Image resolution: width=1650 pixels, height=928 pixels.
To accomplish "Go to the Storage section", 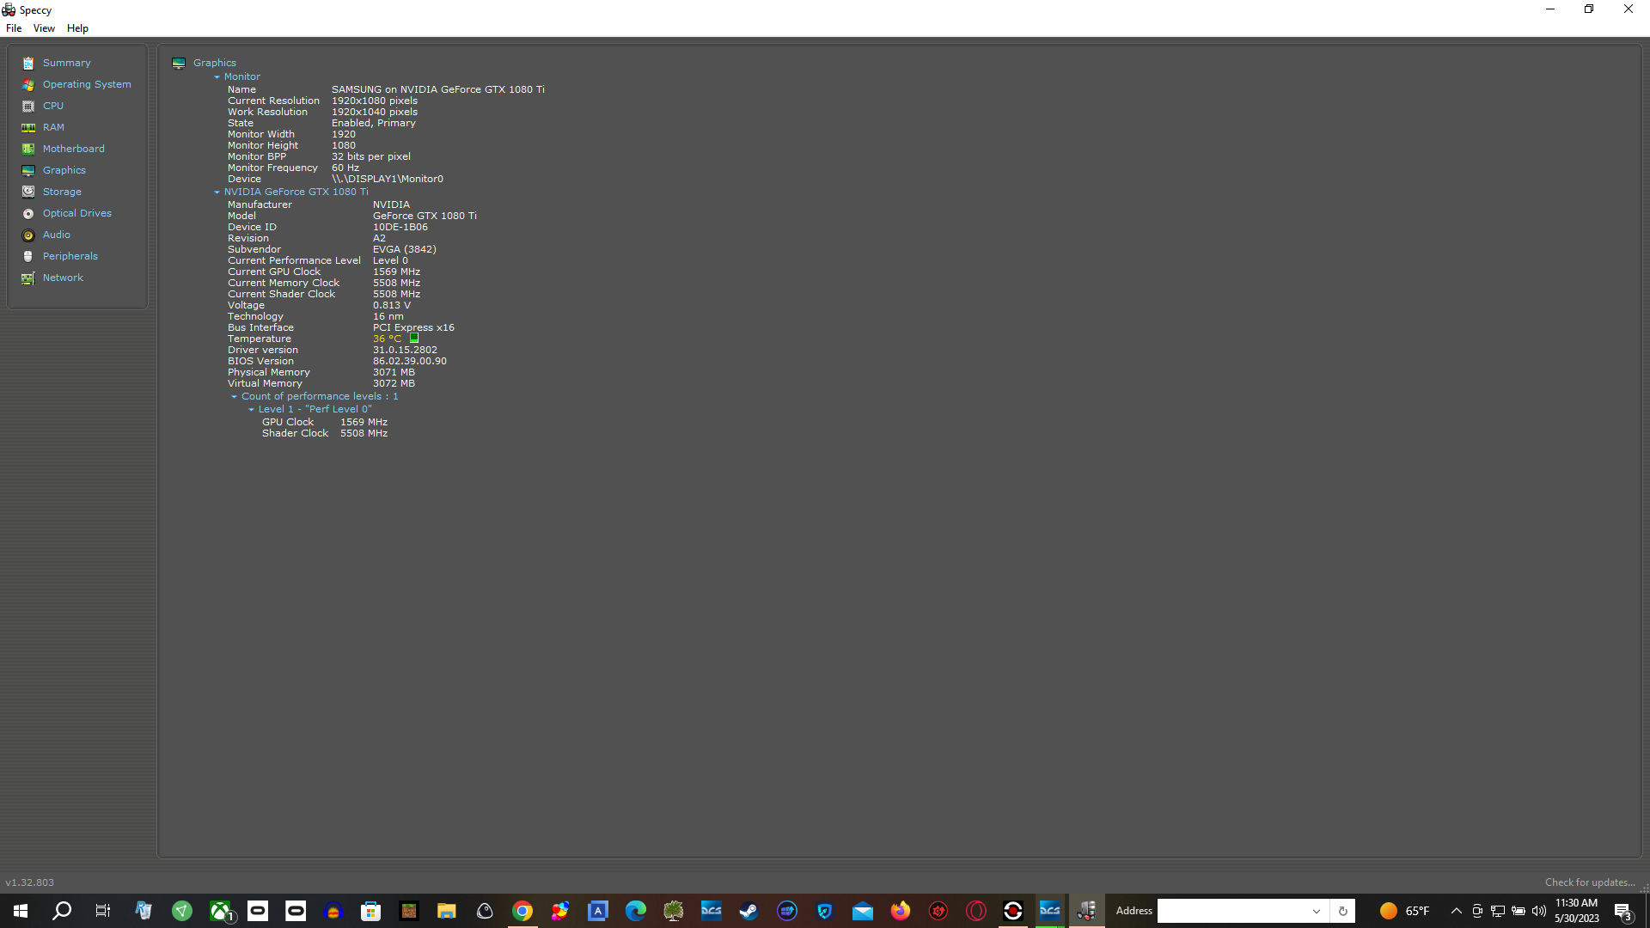I will (x=62, y=192).
